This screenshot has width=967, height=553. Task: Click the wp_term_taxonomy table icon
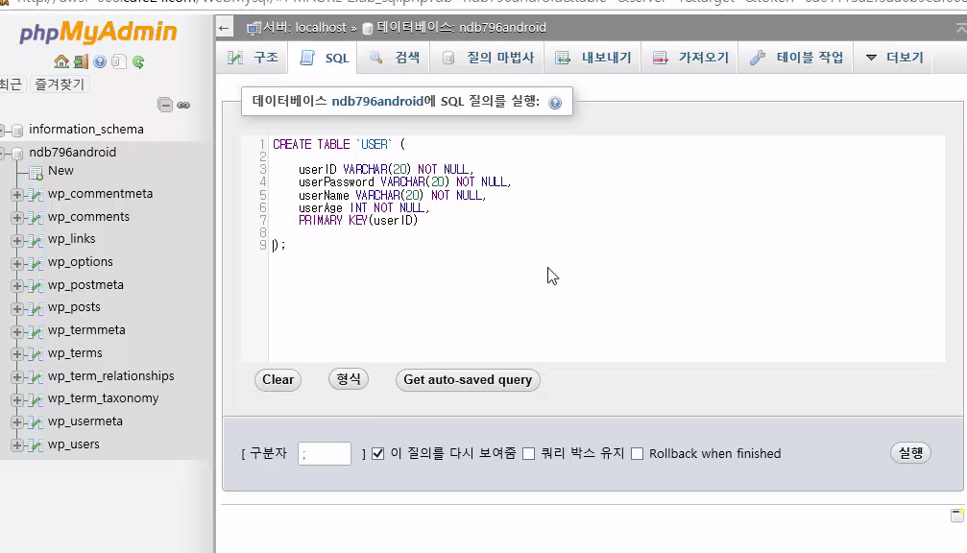point(36,399)
